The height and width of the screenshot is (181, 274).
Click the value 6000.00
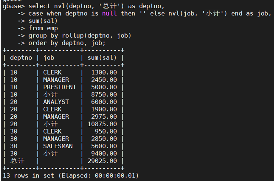coord(104,102)
